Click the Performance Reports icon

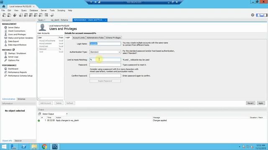tap(5, 72)
